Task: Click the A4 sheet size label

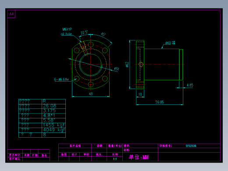Action: click(11, 14)
